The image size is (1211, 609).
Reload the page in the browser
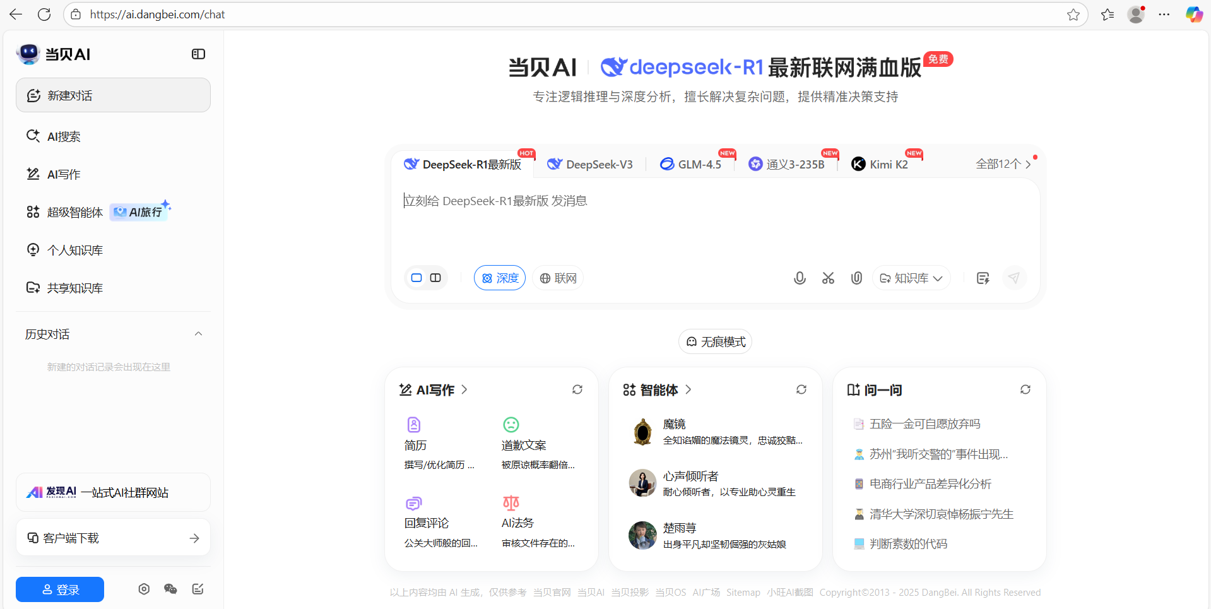[44, 15]
